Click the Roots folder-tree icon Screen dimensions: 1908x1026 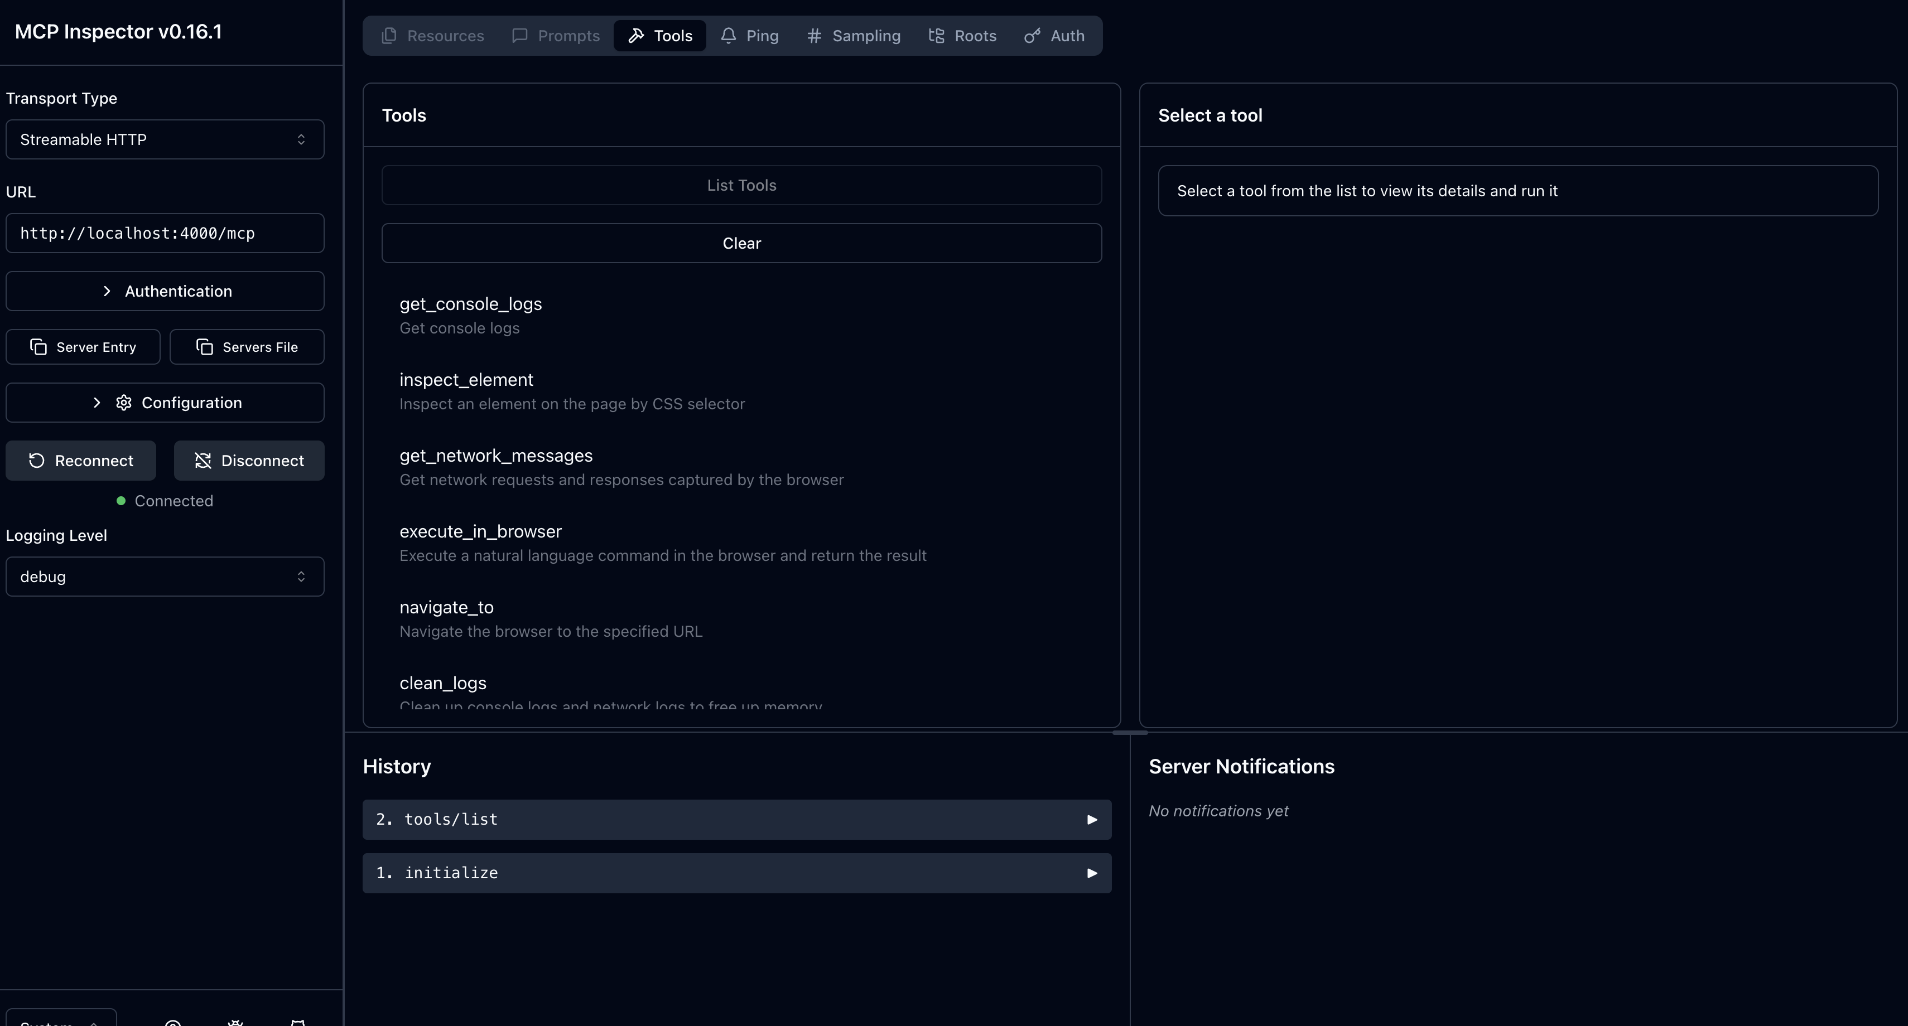(x=936, y=36)
